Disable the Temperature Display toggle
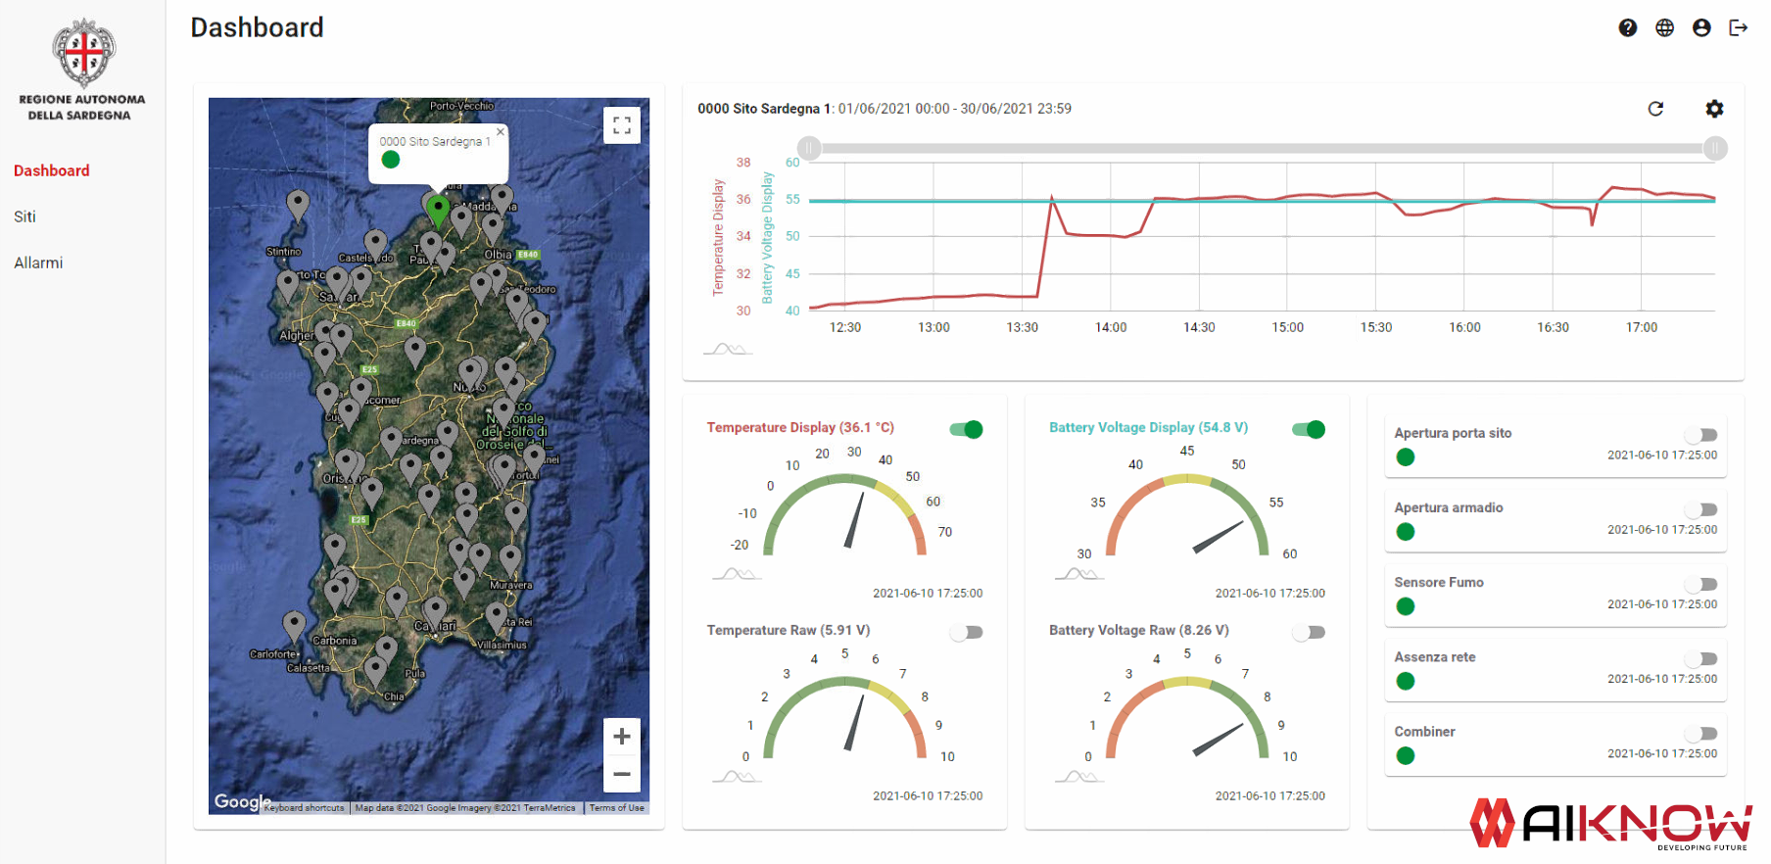The width and height of the screenshot is (1771, 864). 967,429
